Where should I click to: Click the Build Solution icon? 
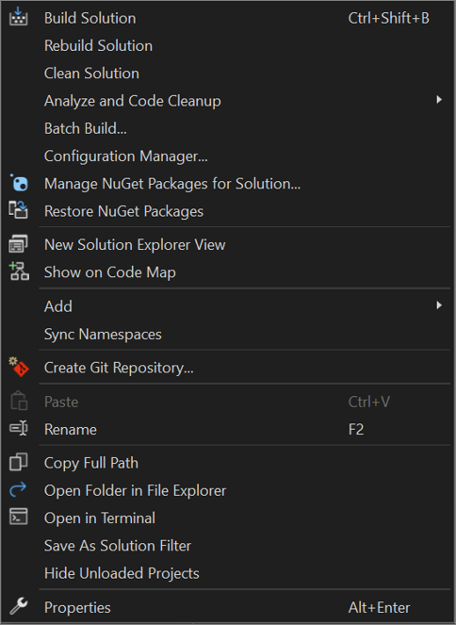point(18,17)
